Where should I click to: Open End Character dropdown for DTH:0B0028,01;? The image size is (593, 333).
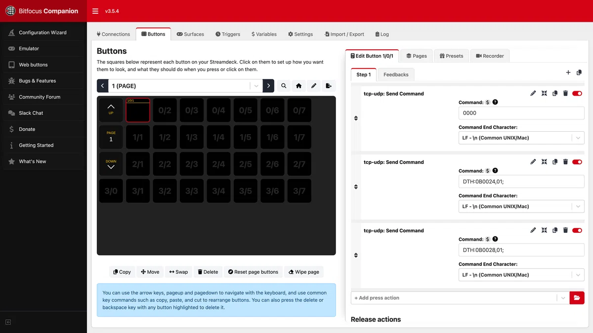click(x=521, y=275)
